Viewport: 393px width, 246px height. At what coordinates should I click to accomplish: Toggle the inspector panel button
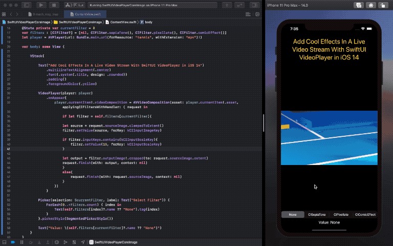click(x=255, y=5)
